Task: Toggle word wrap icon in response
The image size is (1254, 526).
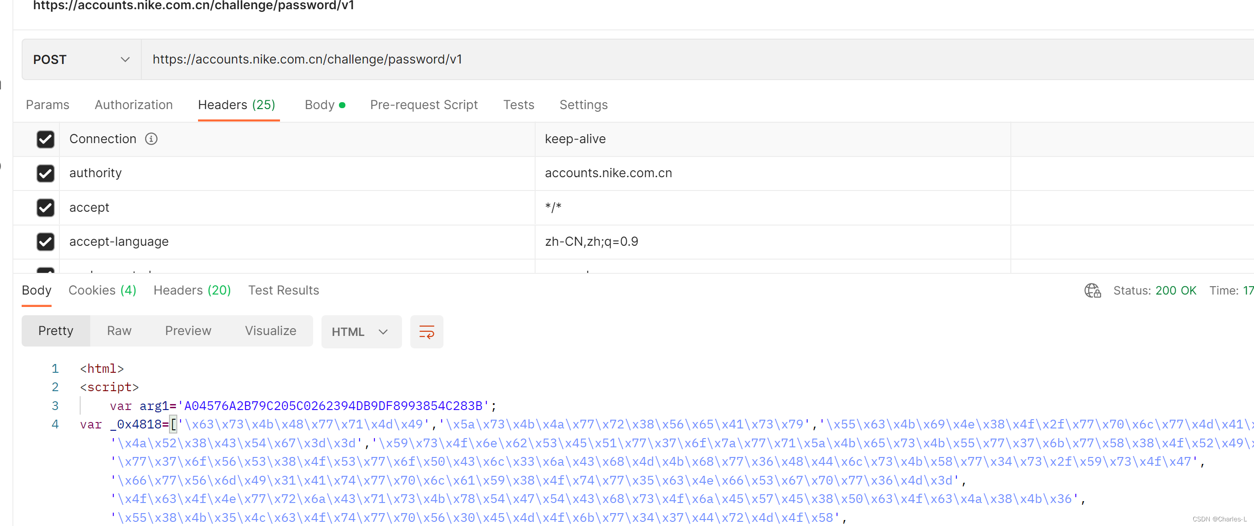Action: (x=426, y=332)
